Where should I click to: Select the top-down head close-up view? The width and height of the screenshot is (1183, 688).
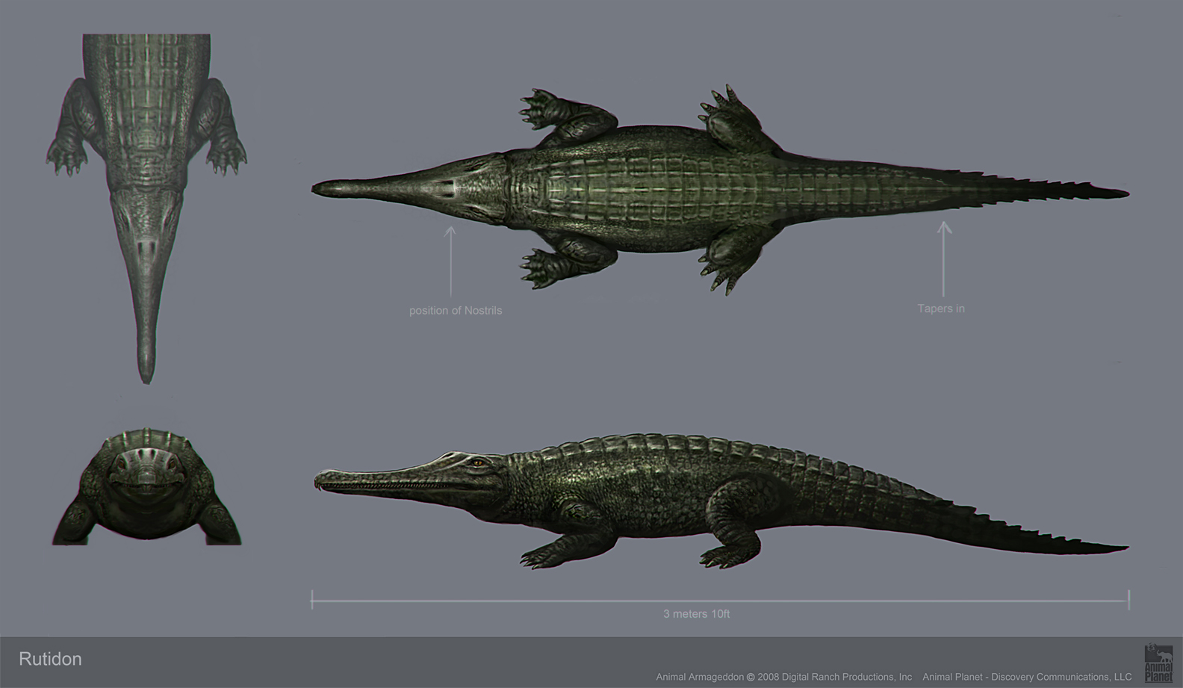click(x=146, y=209)
